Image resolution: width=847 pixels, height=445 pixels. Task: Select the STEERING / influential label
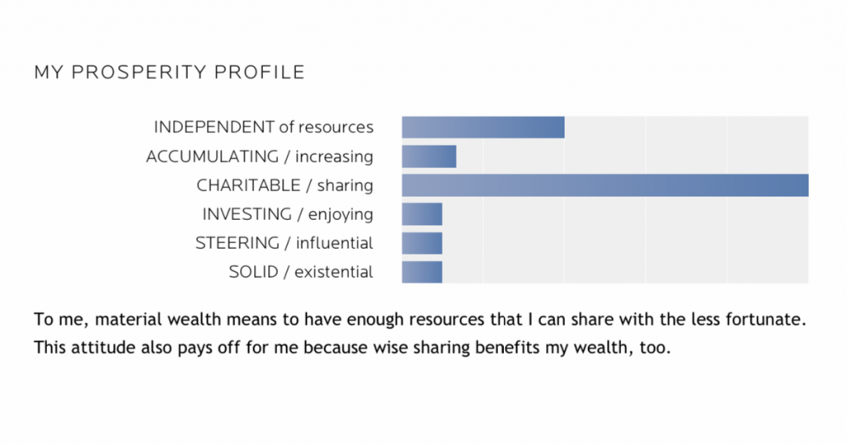click(284, 243)
